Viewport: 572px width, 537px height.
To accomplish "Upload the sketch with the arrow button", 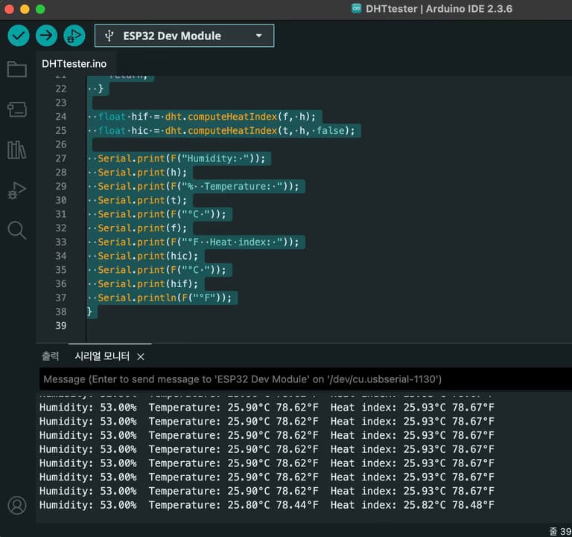I will 46,35.
